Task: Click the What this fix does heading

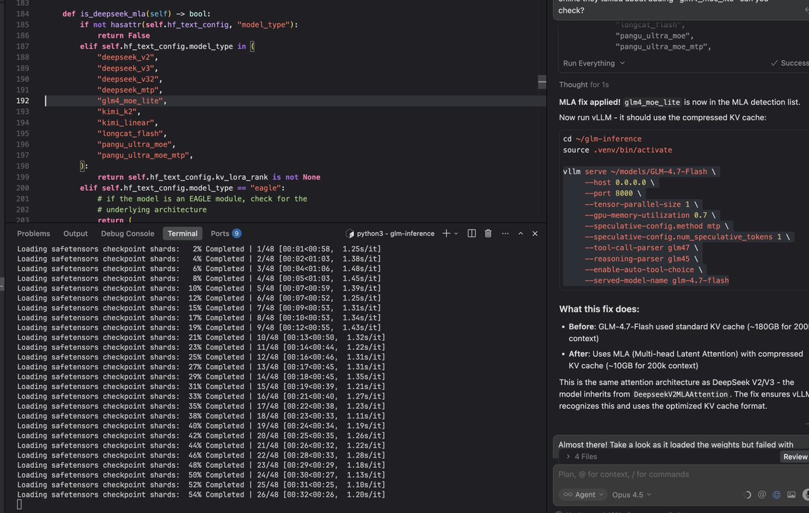Action: pos(599,309)
